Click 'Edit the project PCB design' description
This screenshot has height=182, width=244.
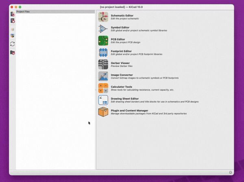[125, 42]
